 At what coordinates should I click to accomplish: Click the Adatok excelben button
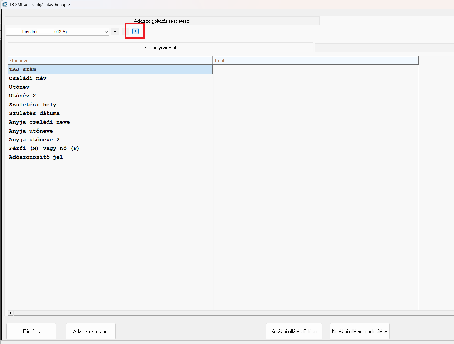pos(90,331)
